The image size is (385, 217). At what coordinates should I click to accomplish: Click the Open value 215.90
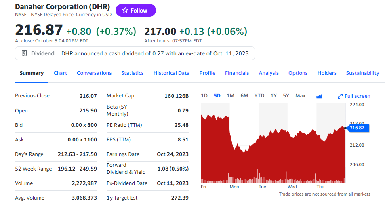pos(88,110)
